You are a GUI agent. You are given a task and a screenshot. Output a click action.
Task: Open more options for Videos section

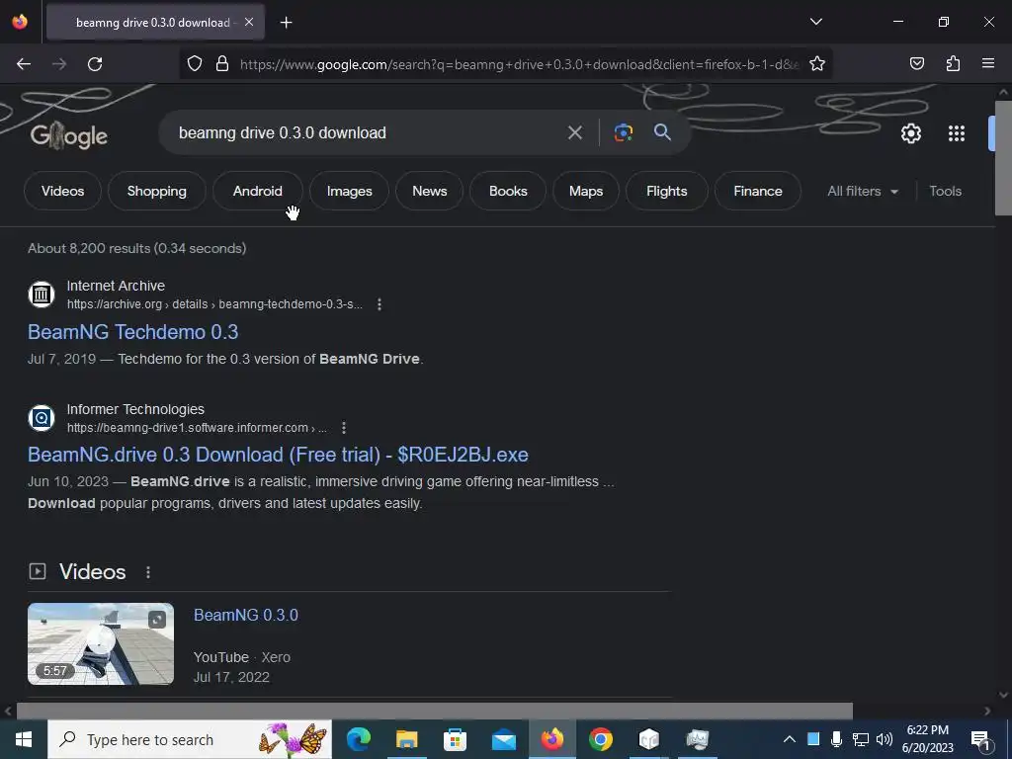[x=148, y=572]
